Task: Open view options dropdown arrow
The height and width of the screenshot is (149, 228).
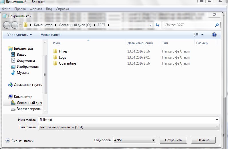Action: pos(203,35)
